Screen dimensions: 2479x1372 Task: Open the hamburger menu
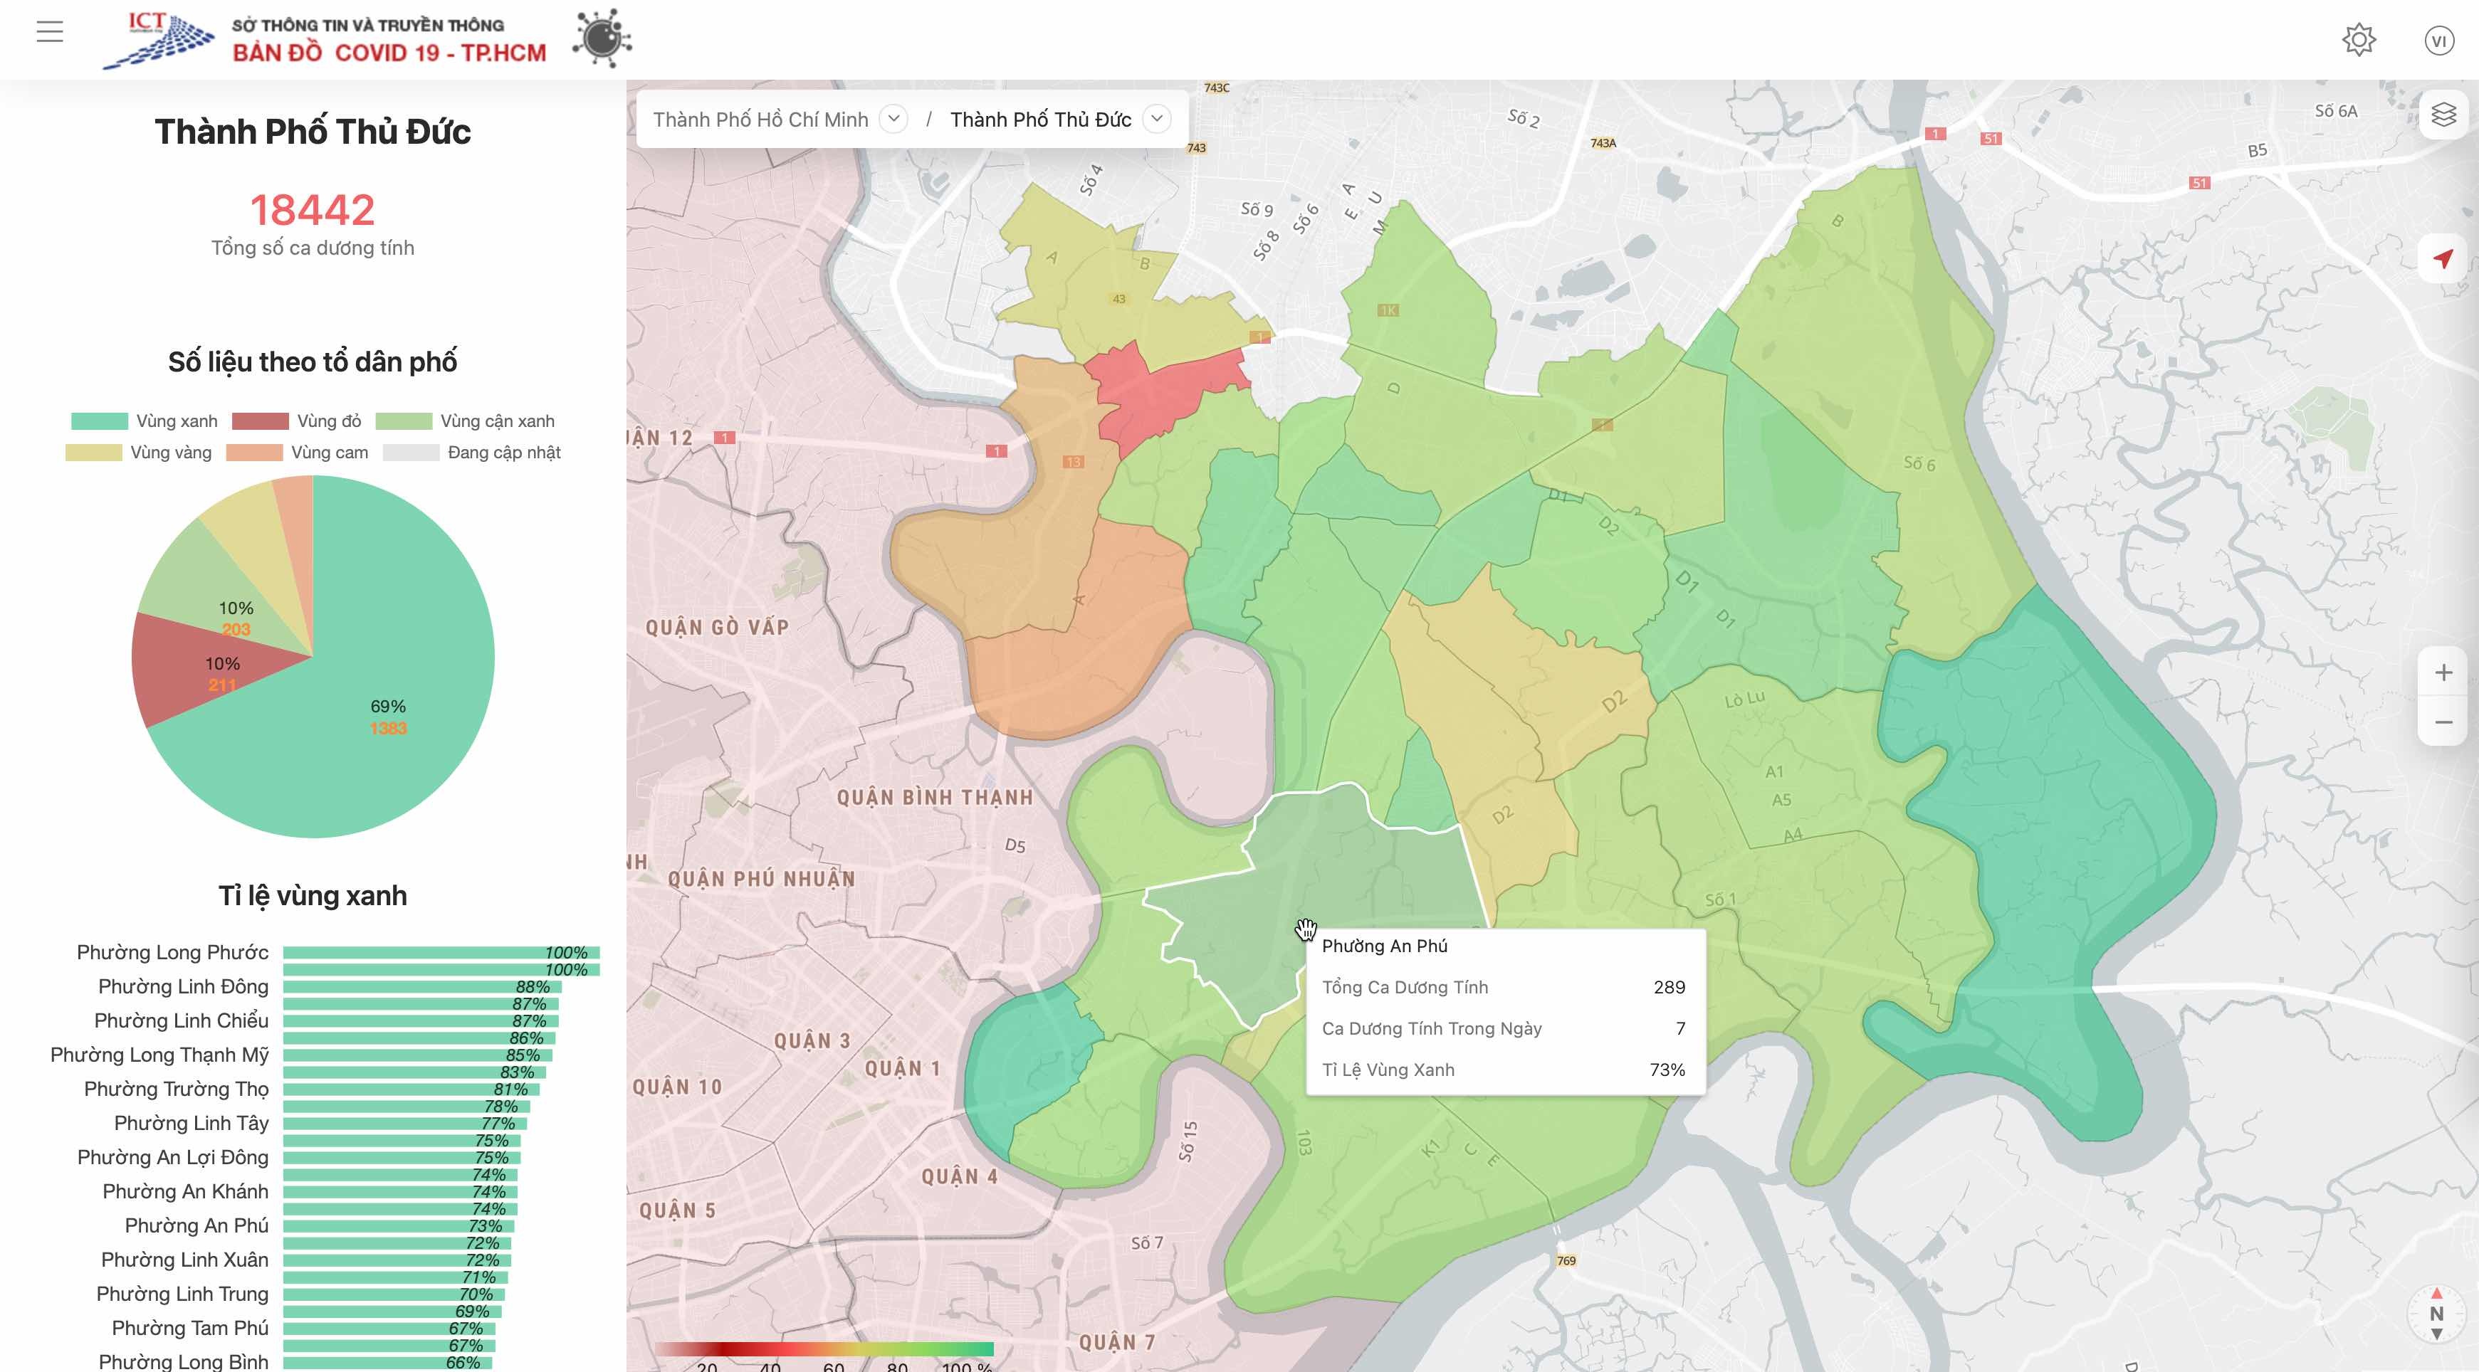click(50, 32)
